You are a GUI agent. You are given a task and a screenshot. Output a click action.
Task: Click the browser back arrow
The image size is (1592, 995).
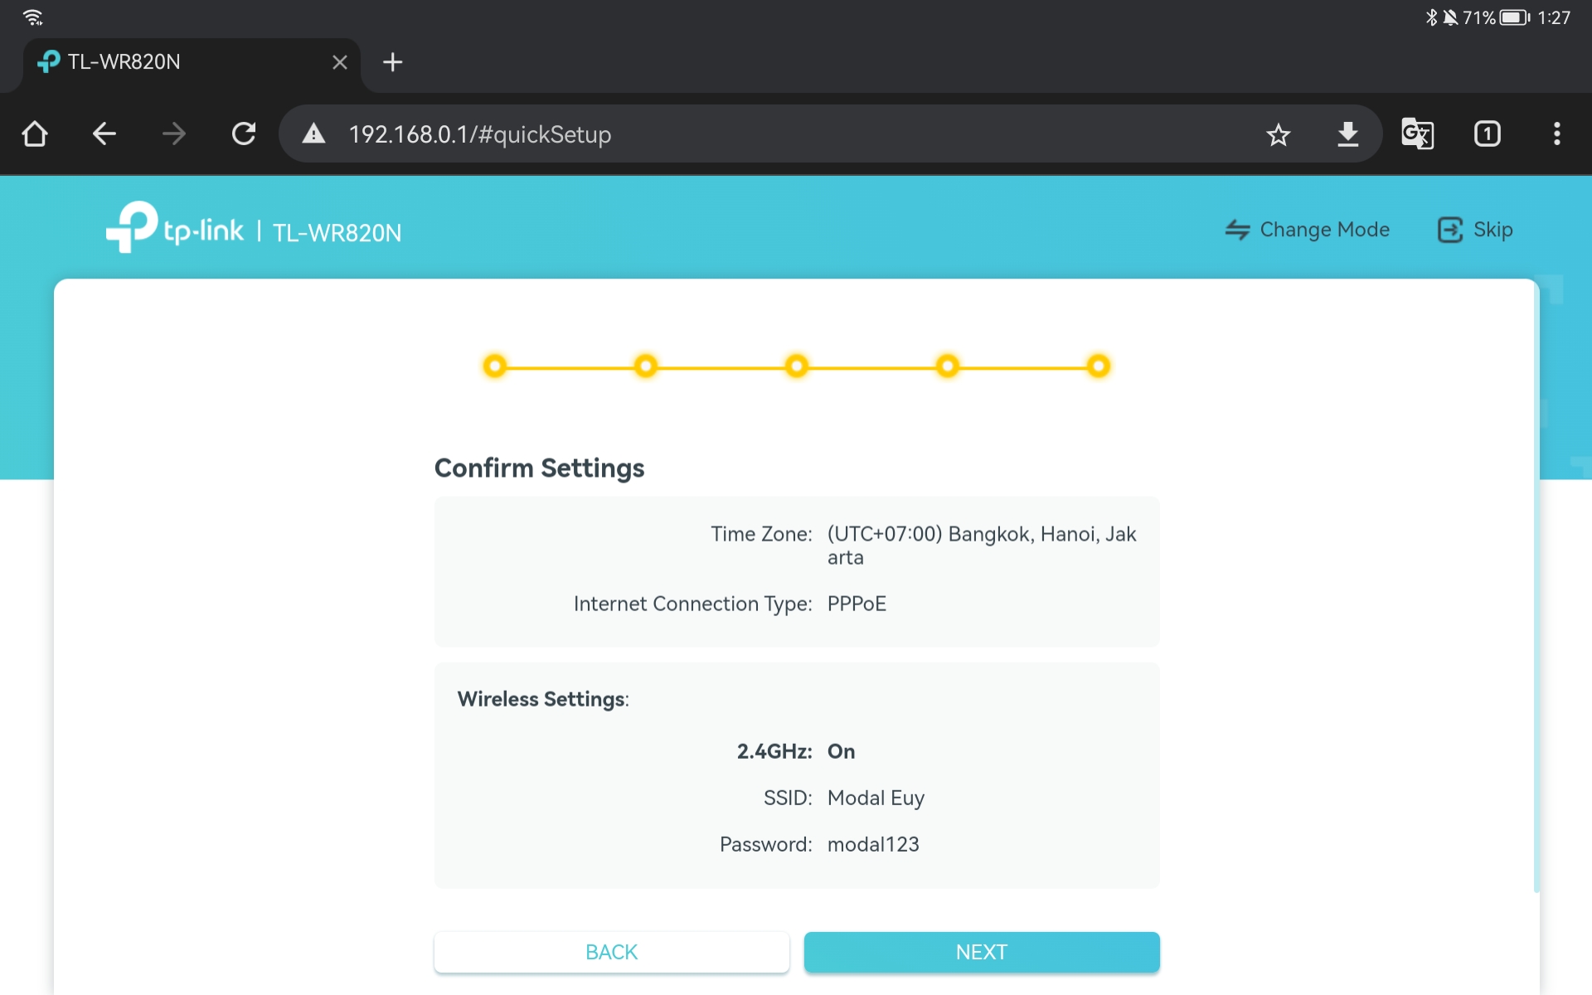tap(104, 133)
